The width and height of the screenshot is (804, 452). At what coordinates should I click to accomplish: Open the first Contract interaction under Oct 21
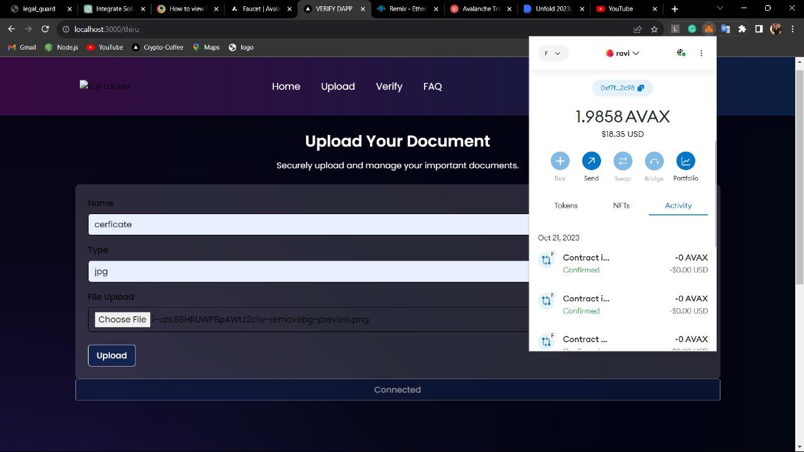pyautogui.click(x=622, y=264)
